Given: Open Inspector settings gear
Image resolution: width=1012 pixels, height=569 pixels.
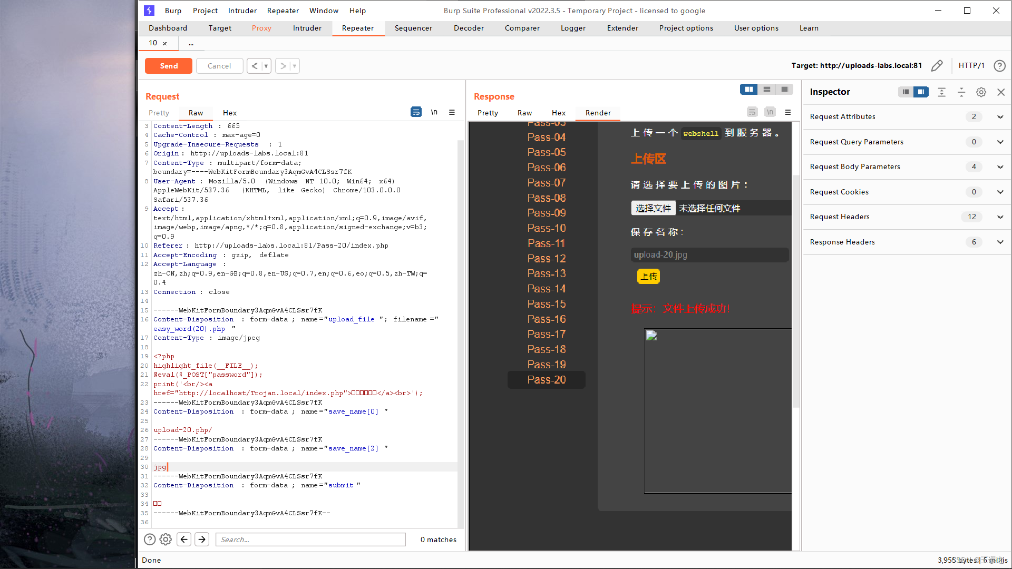Looking at the screenshot, I should tap(981, 92).
